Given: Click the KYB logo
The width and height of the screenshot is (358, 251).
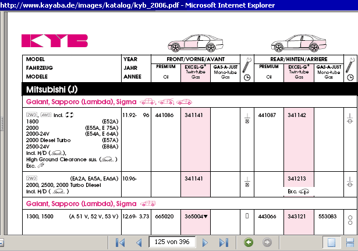Looking at the screenshot, I should 55,40.
